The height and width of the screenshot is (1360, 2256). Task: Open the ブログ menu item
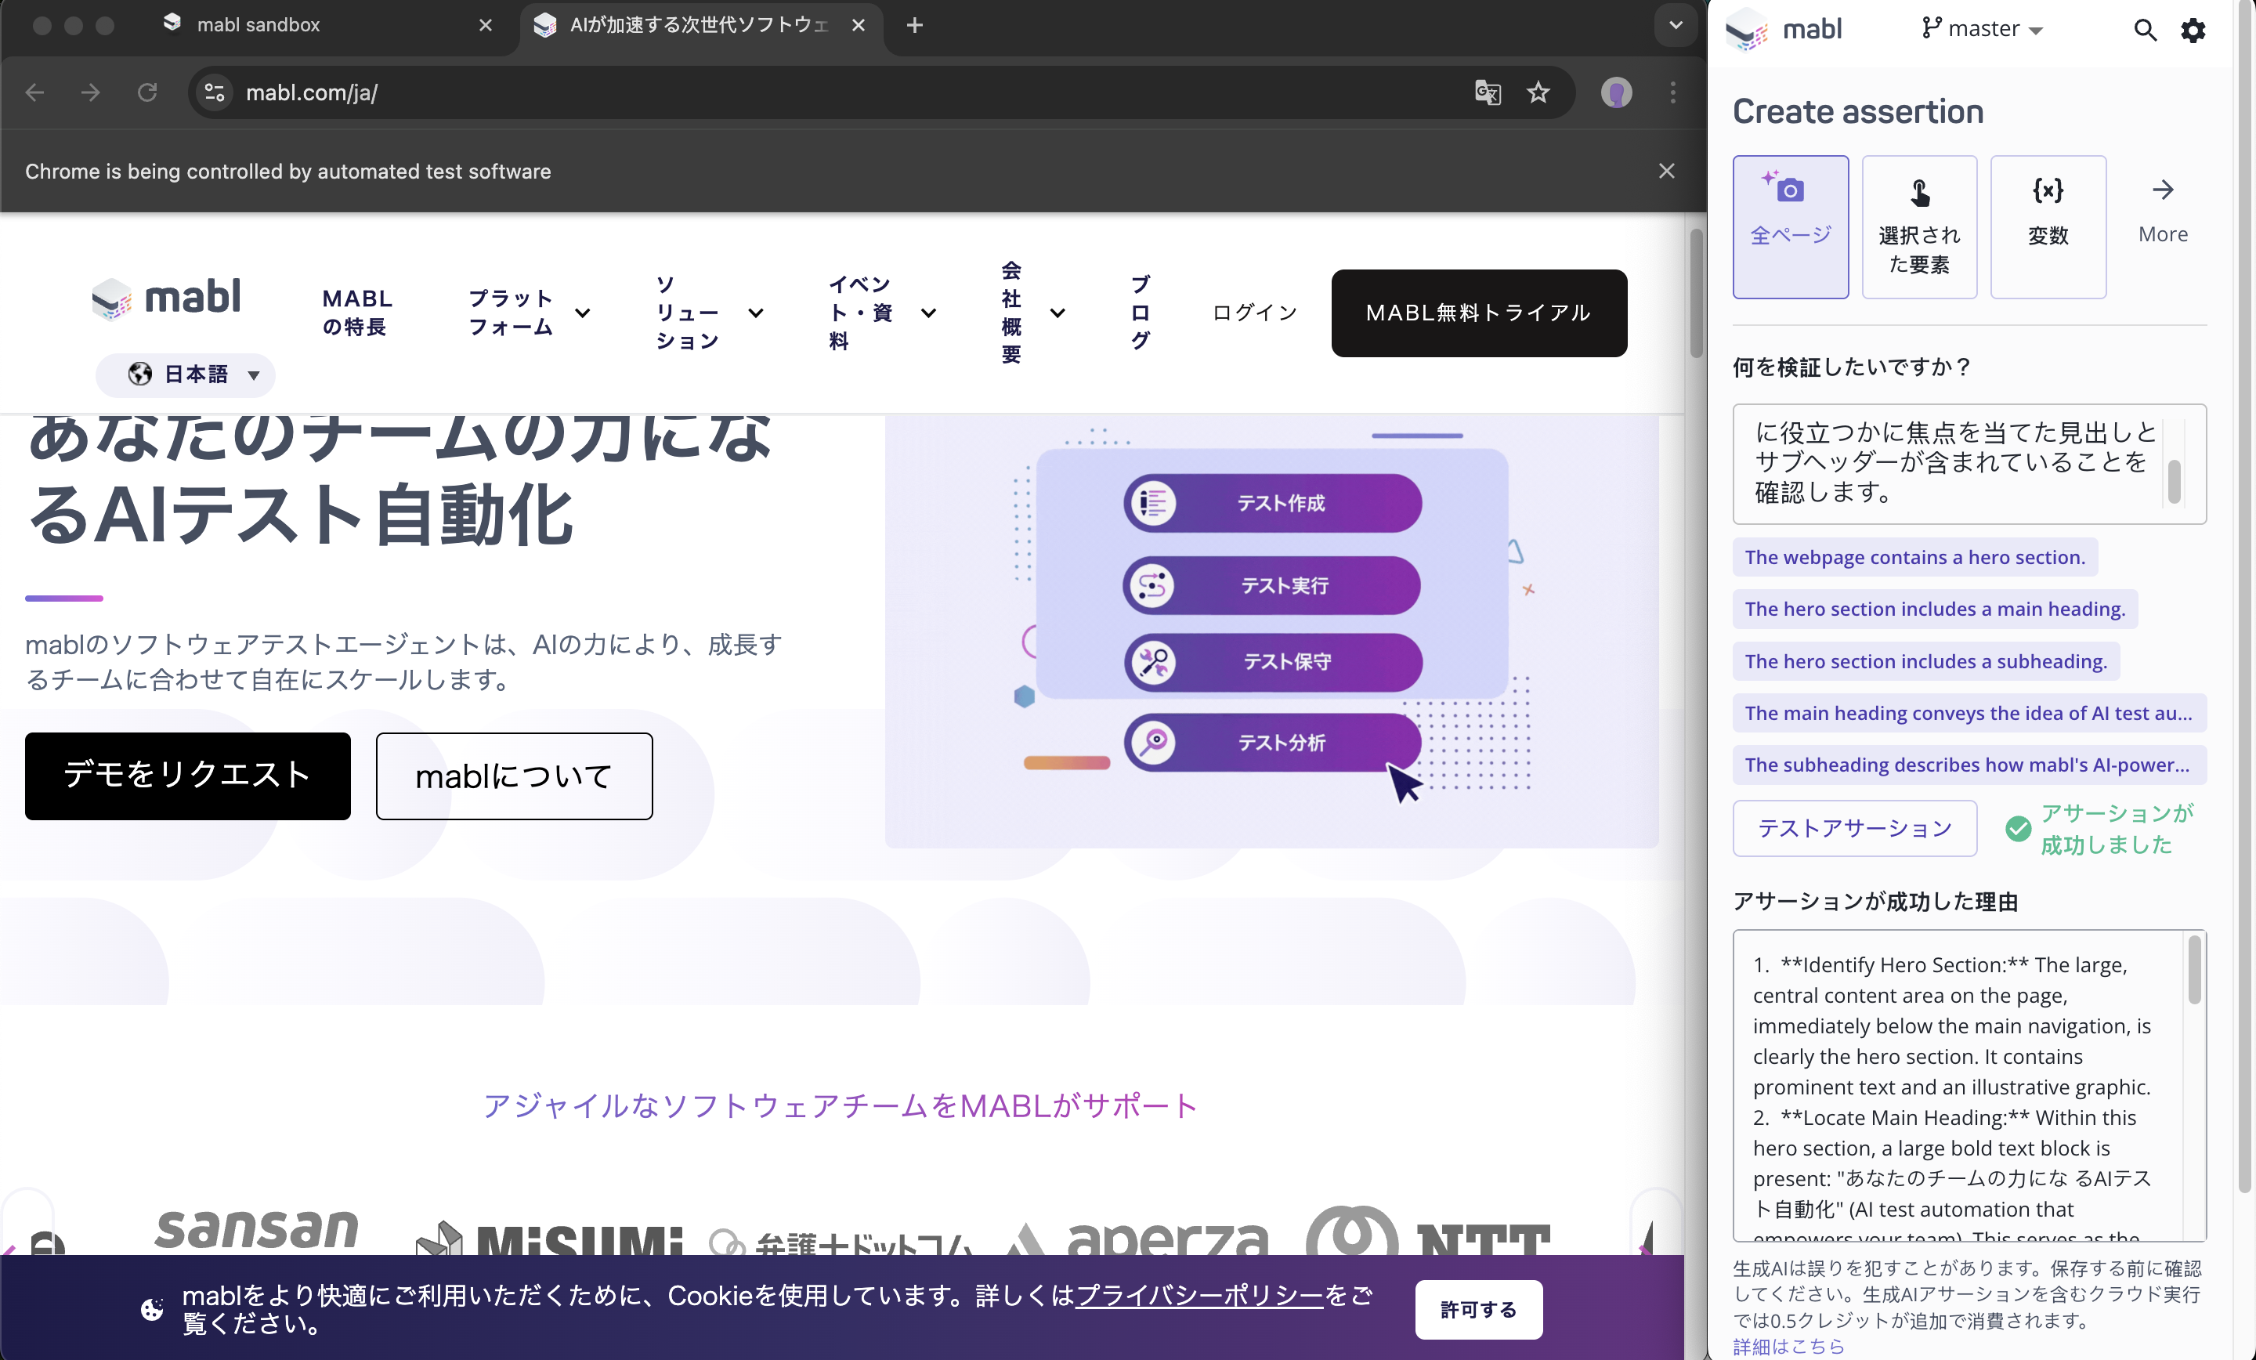[x=1138, y=313]
